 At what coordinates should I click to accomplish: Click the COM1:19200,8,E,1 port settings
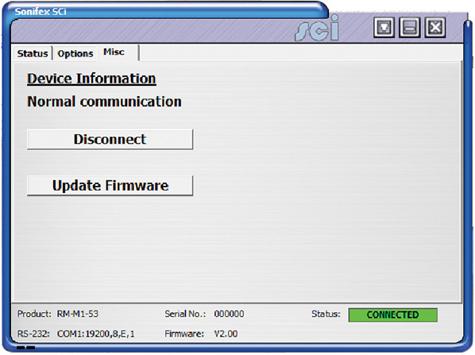96,334
